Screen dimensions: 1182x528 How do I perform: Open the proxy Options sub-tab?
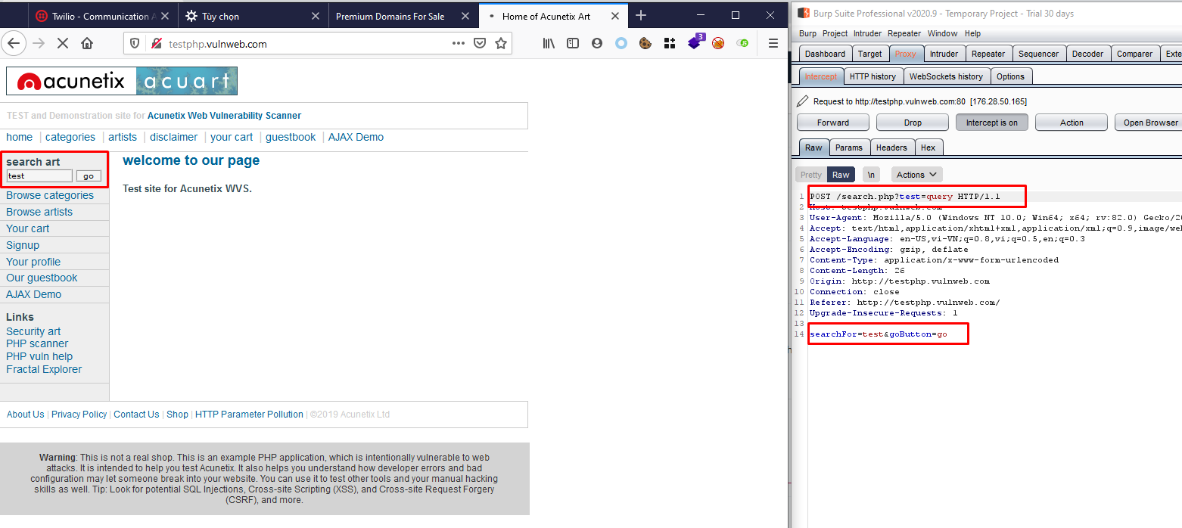pos(1010,76)
